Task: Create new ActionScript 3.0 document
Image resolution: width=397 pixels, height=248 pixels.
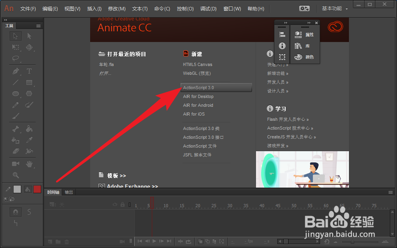Action: pos(216,88)
